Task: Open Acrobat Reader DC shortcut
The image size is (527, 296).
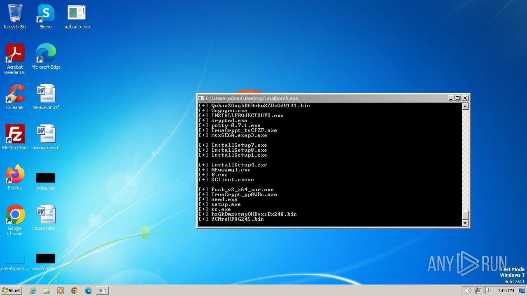Action: 15,59
